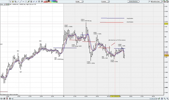
Task: Select the vertical line tool
Action: 26,2
